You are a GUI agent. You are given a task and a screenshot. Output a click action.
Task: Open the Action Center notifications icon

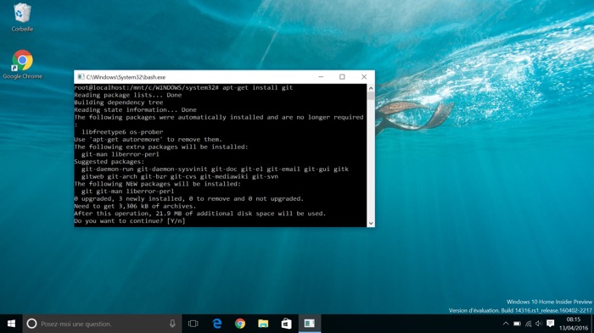551,324
